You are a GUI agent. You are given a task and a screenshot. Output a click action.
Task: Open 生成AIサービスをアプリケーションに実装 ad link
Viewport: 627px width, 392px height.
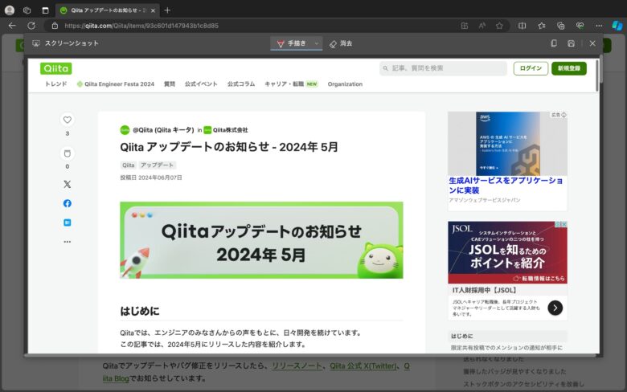pyautogui.click(x=506, y=186)
